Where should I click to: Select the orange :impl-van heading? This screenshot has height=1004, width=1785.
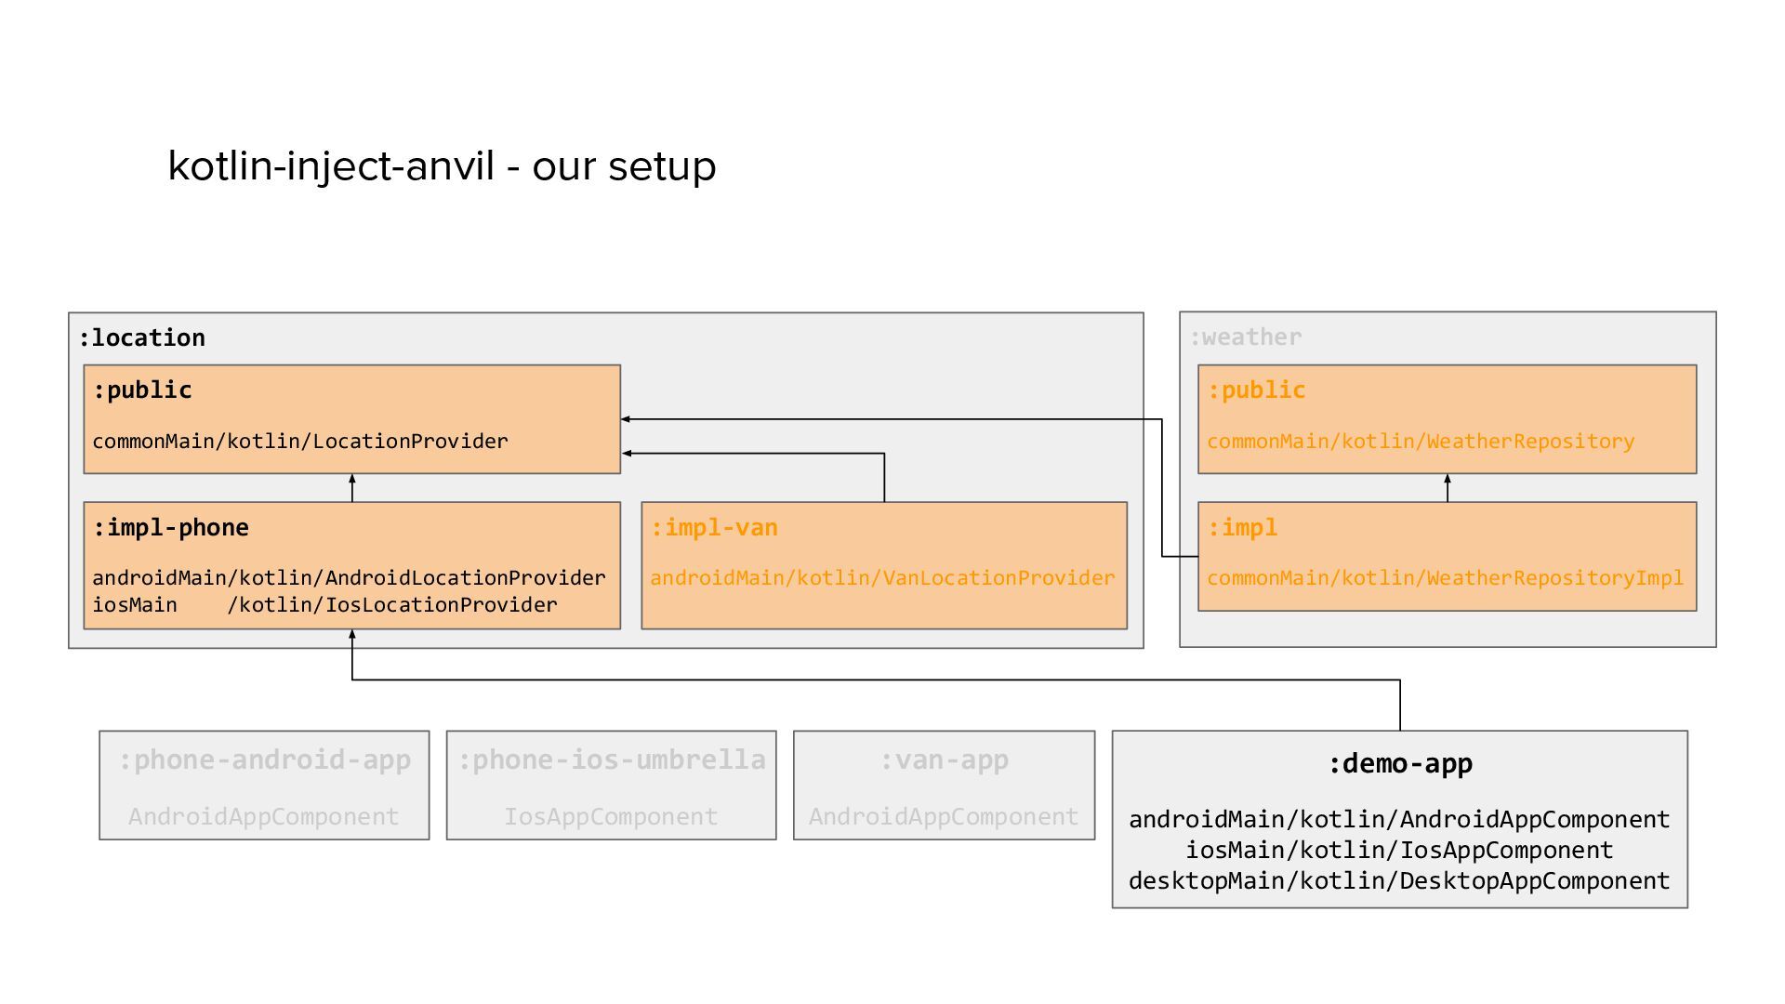click(x=714, y=527)
